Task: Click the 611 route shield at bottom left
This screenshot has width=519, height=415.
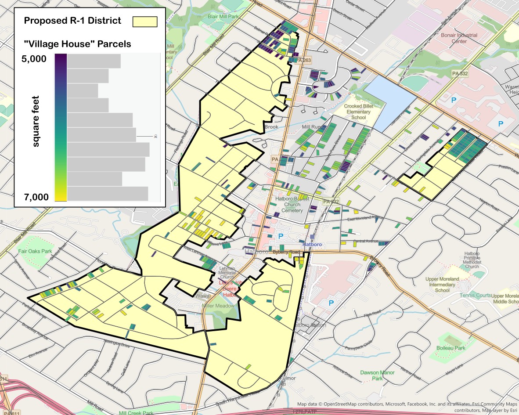Action: (3, 379)
